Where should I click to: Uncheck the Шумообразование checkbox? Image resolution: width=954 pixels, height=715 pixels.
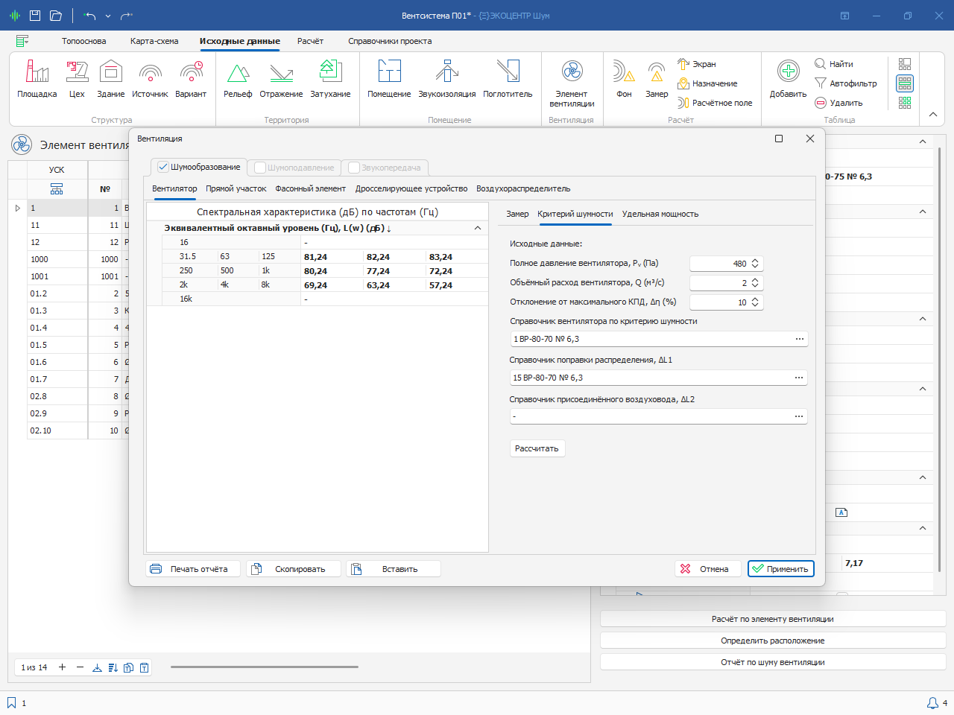click(x=163, y=168)
